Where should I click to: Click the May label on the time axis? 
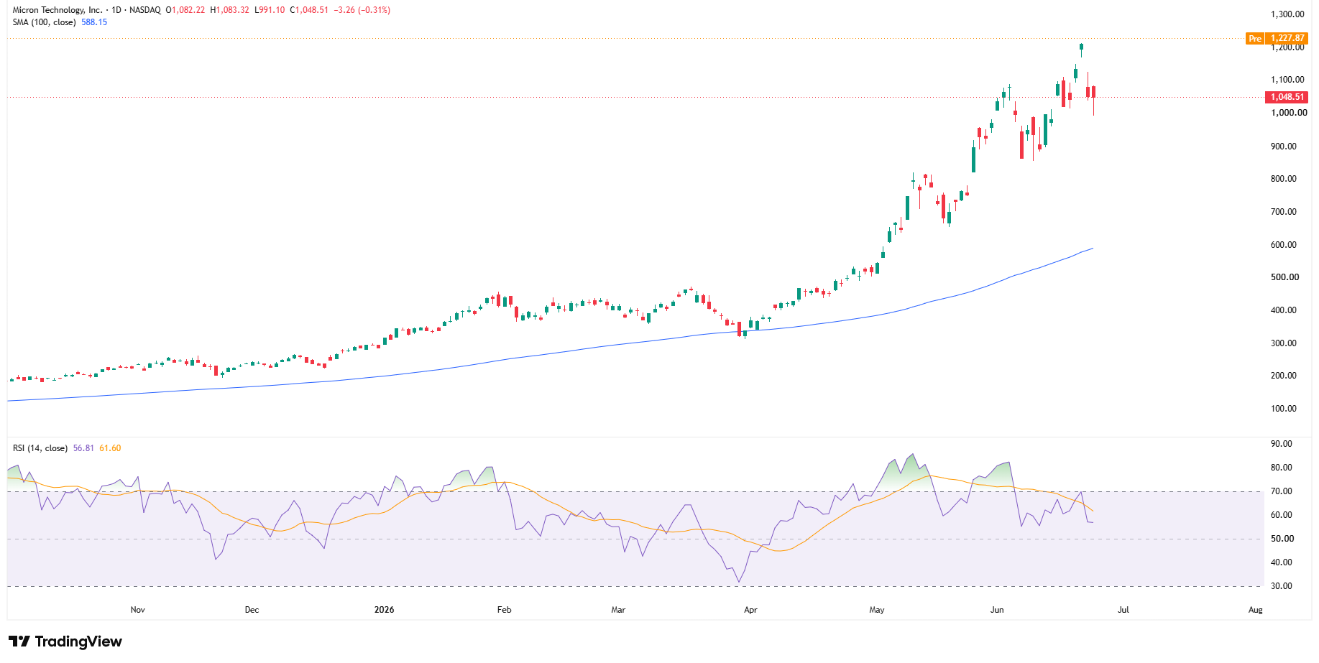pyautogui.click(x=877, y=610)
